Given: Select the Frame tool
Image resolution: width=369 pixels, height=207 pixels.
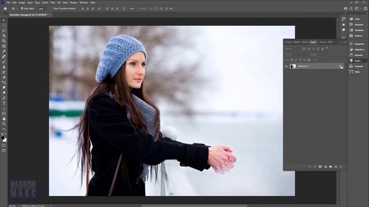Looking at the screenshot, I should click(4, 46).
